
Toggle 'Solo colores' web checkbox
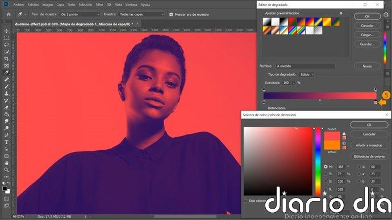[245, 201]
